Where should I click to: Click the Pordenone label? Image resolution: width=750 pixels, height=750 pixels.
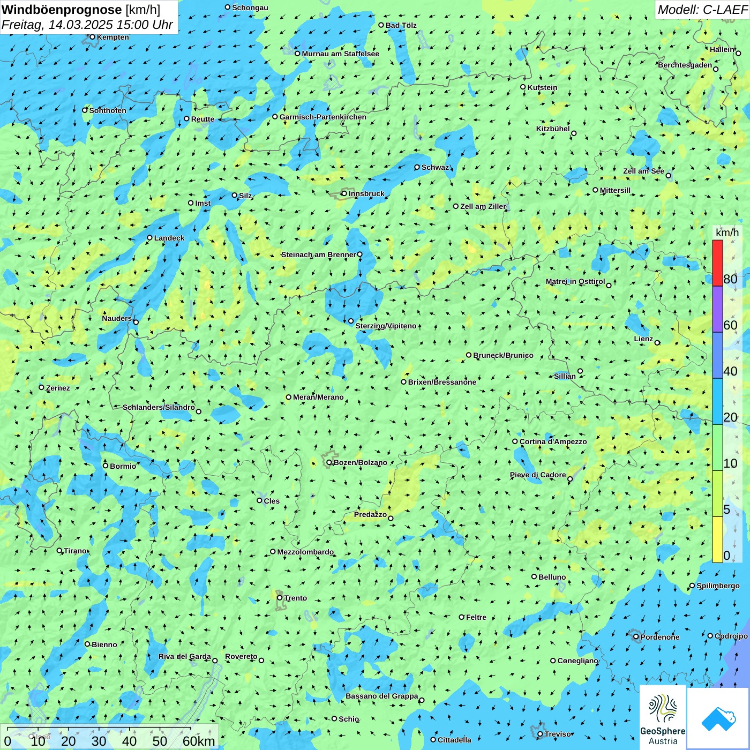(660, 637)
